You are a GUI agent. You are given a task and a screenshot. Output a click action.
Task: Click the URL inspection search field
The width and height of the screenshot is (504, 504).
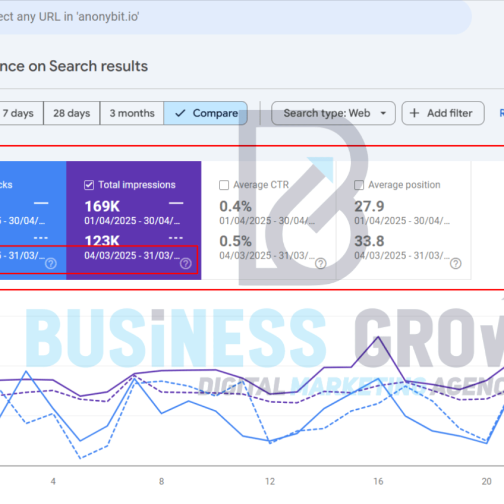point(235,17)
